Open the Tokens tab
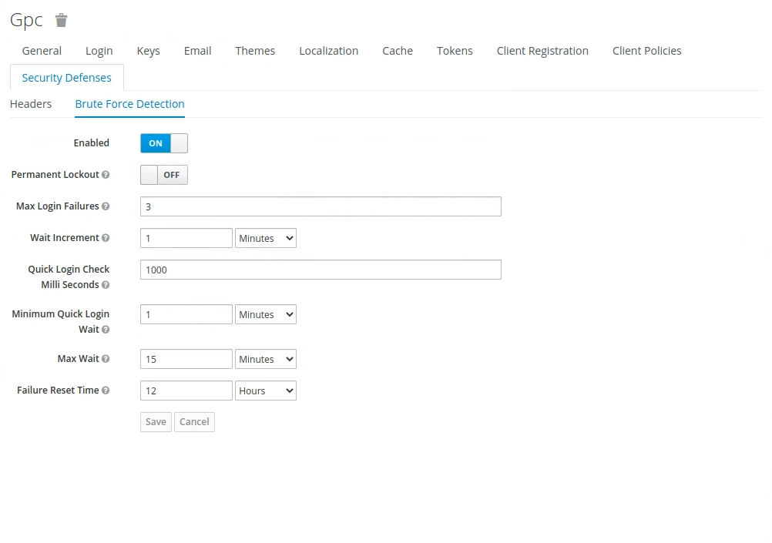 (x=455, y=51)
